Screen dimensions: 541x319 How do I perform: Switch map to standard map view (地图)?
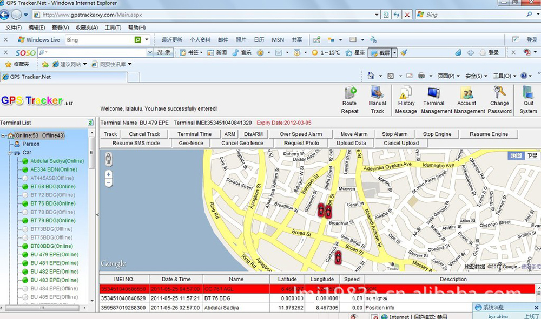[x=516, y=156]
